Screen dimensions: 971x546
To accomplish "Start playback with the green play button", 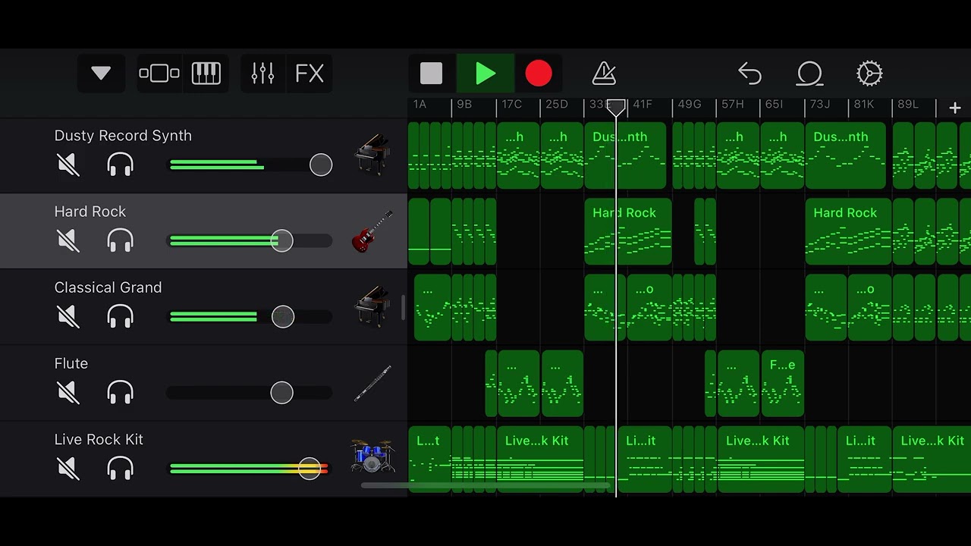I will [485, 74].
